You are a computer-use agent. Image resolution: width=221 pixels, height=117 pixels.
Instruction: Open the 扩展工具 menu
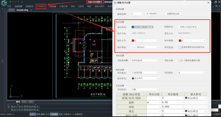click(63, 6)
